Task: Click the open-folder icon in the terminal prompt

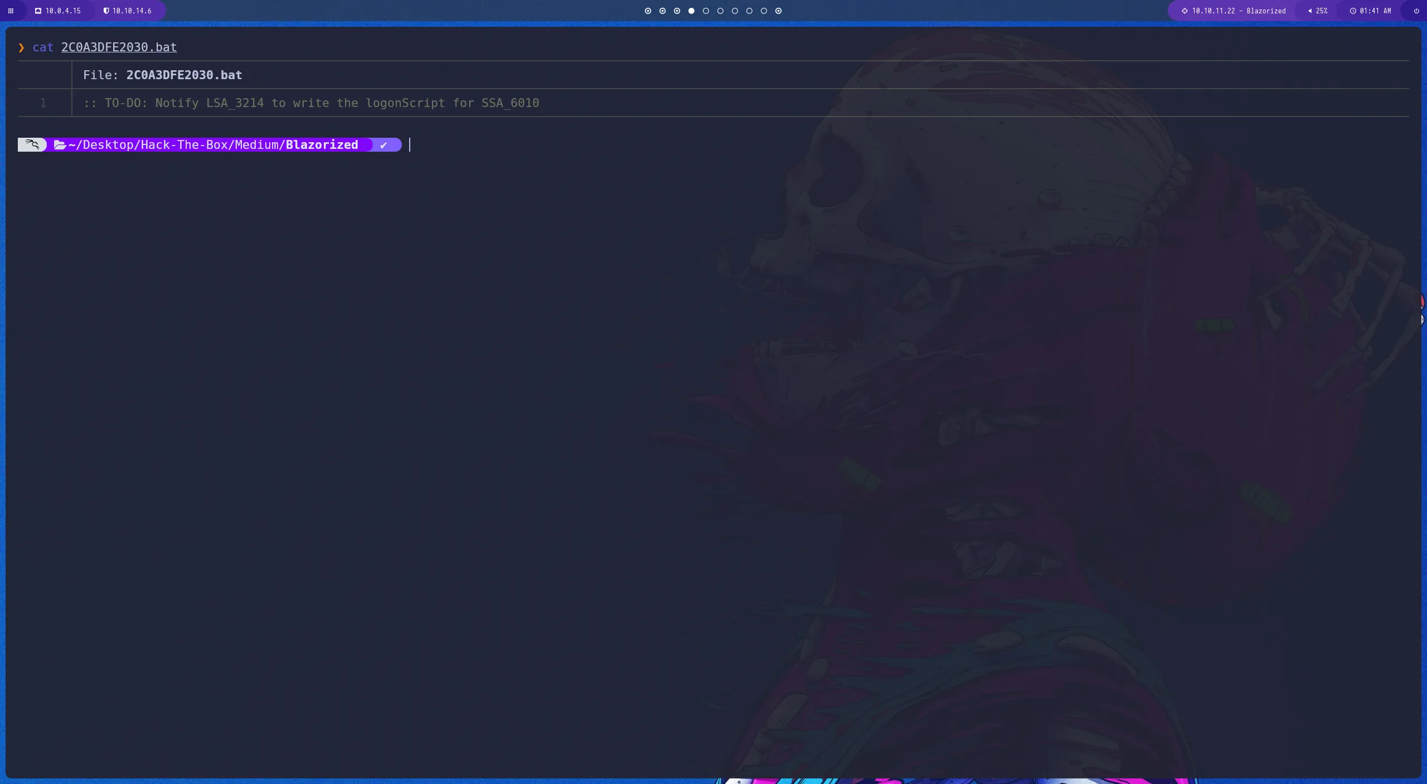Action: [x=60, y=144]
